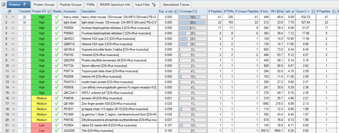Check the box for histone H4 row
The image size is (339, 133).
pos(25,76)
